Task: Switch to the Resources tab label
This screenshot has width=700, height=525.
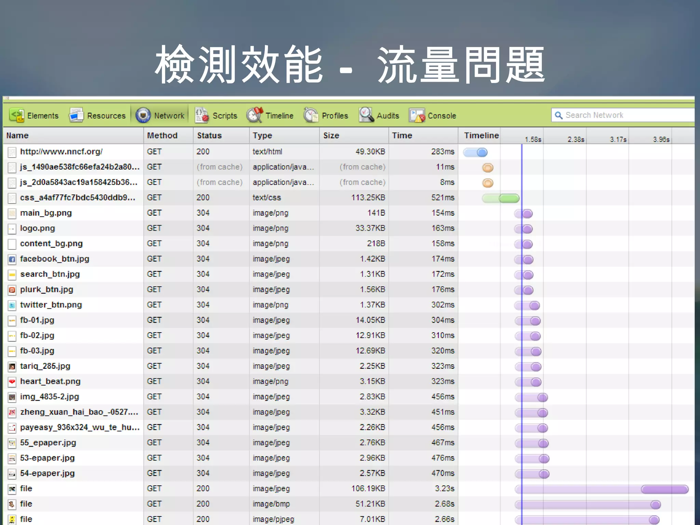Action: [106, 116]
